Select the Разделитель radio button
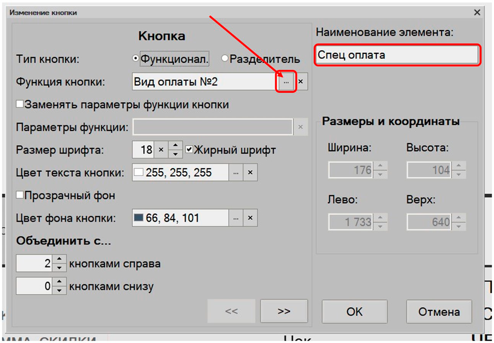 [225, 59]
